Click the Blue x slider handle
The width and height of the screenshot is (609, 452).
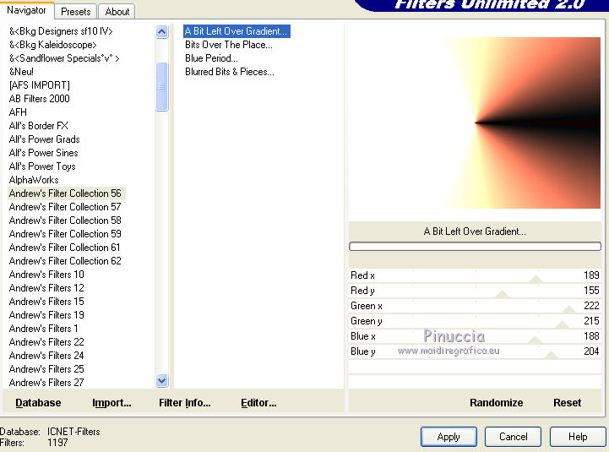coord(535,340)
